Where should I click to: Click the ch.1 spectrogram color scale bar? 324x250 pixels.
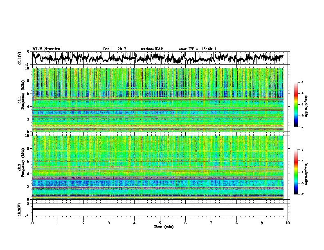pos(296,105)
